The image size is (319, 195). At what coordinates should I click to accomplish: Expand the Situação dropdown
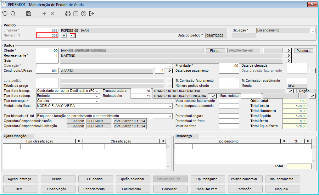313,31
